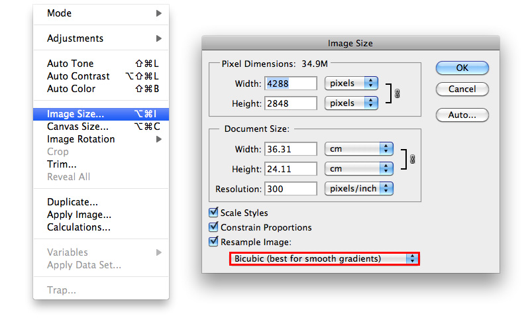Open the pixel Height units dropdown
The image size is (530, 318).
[x=351, y=103]
